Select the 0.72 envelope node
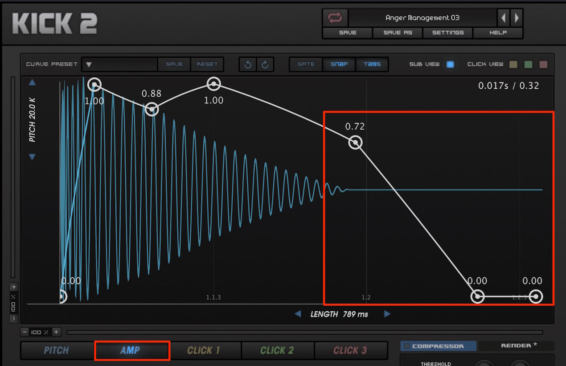Screen dimensions: 566x366 355,143
